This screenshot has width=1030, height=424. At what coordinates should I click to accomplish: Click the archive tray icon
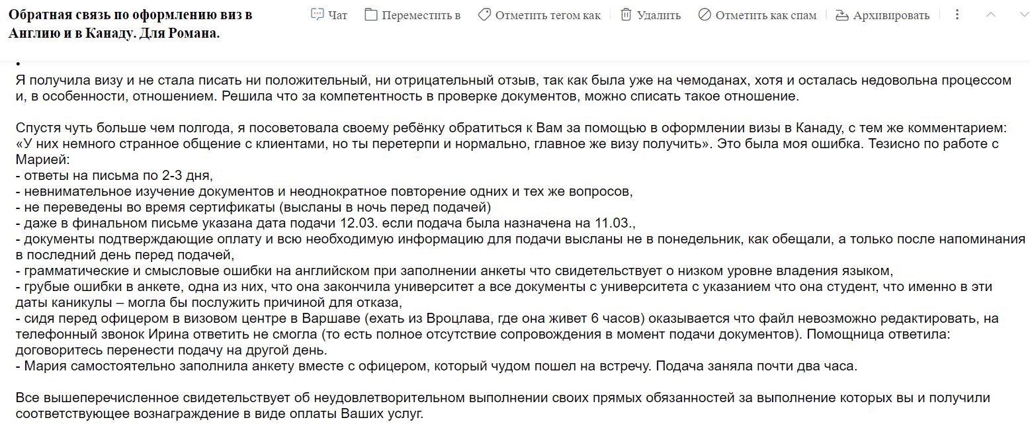(x=841, y=14)
